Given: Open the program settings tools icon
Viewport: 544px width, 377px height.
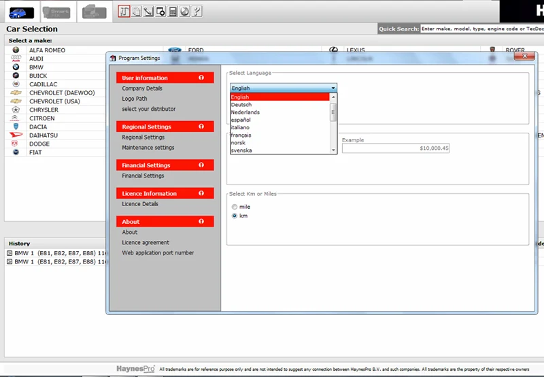Looking at the screenshot, I should pyautogui.click(x=124, y=12).
